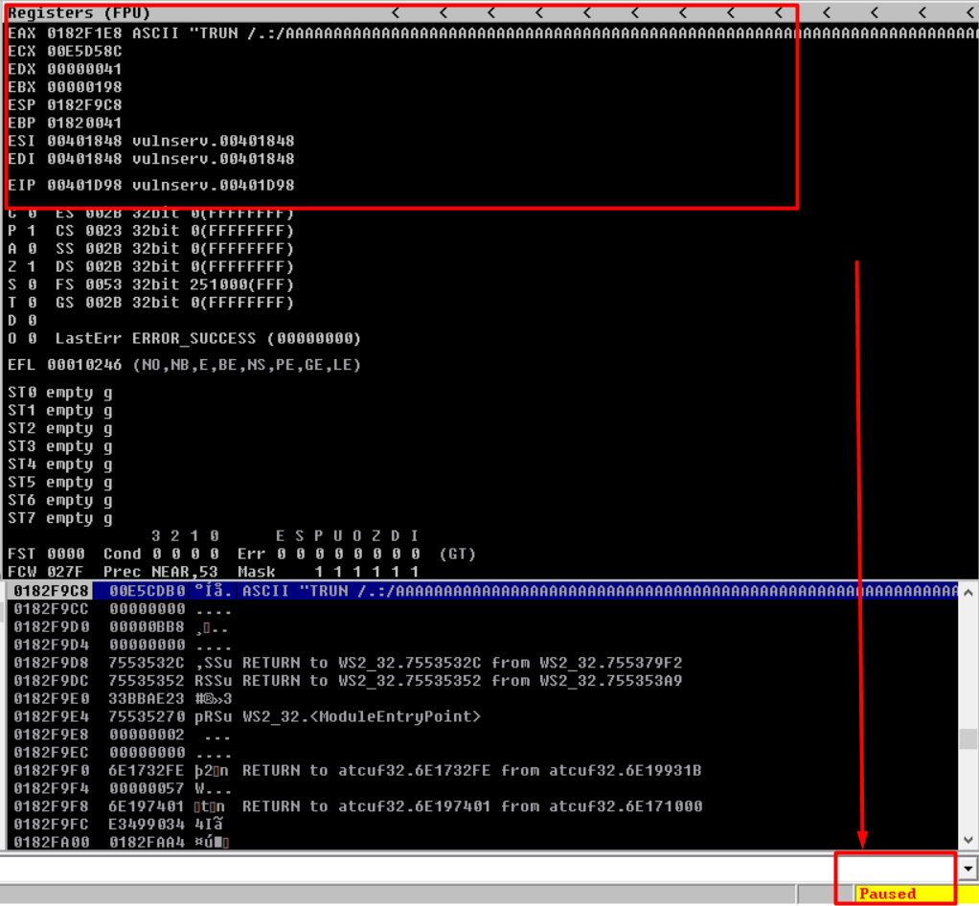Select the EAX register value 0182F1E8
The width and height of the screenshot is (979, 906).
point(84,34)
